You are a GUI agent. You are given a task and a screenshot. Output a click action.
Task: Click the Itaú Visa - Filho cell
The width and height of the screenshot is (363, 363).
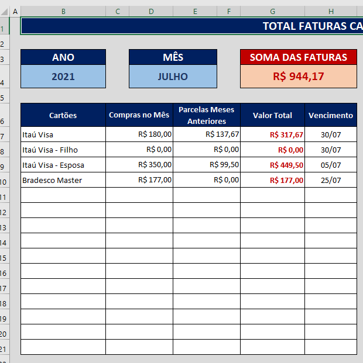coord(63,150)
